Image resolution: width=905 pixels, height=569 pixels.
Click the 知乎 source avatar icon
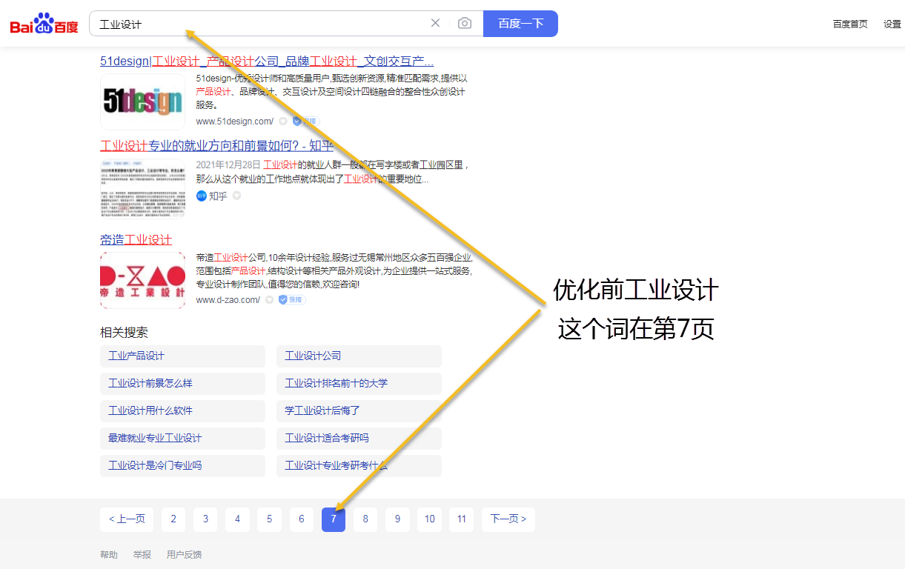pyautogui.click(x=201, y=196)
